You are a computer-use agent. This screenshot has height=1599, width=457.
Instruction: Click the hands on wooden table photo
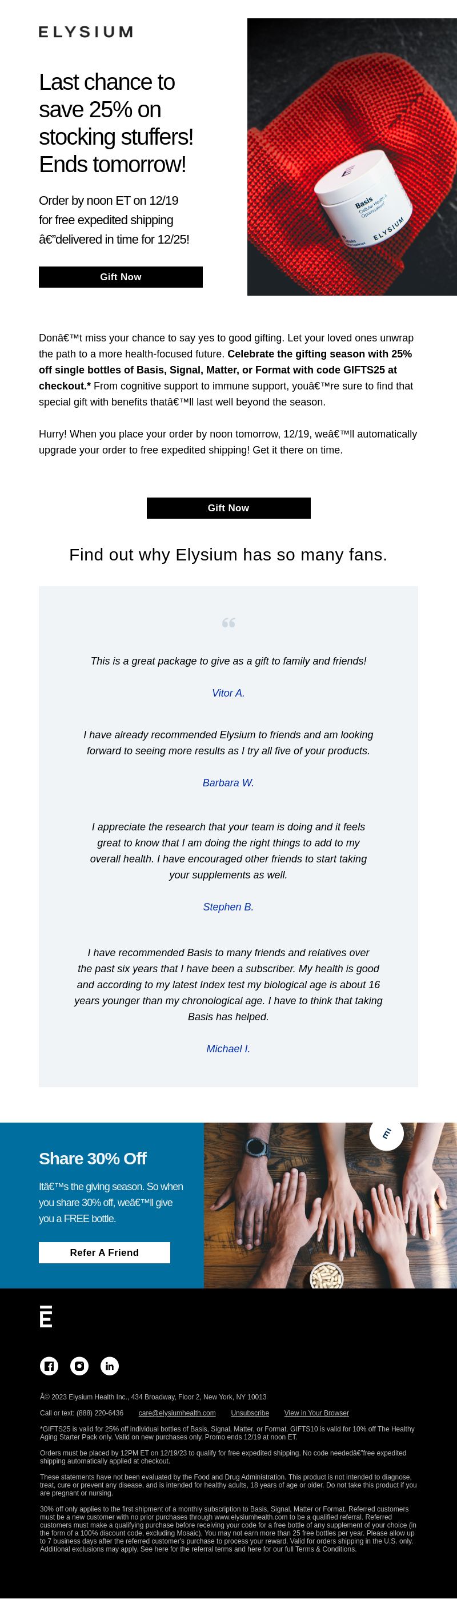click(331, 1206)
